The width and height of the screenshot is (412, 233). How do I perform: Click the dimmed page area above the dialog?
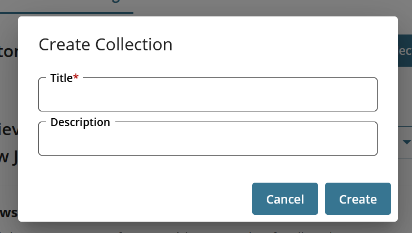point(254,7)
